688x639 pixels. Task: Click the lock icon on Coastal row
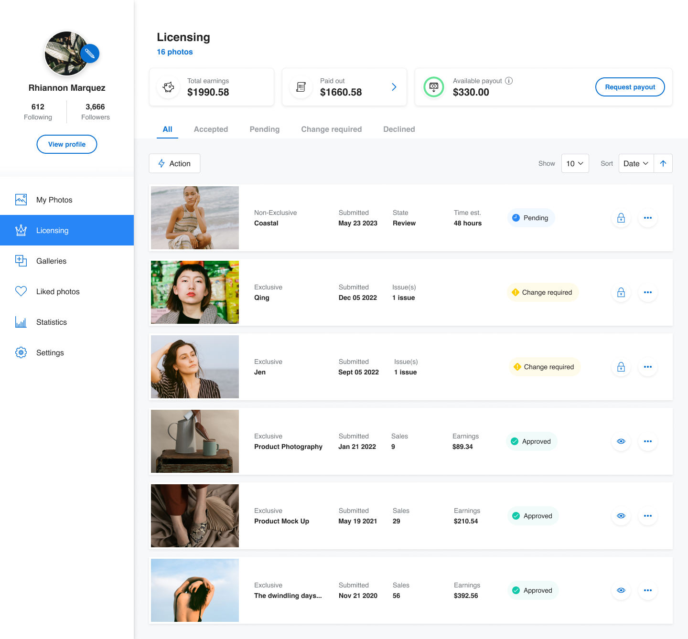621,218
